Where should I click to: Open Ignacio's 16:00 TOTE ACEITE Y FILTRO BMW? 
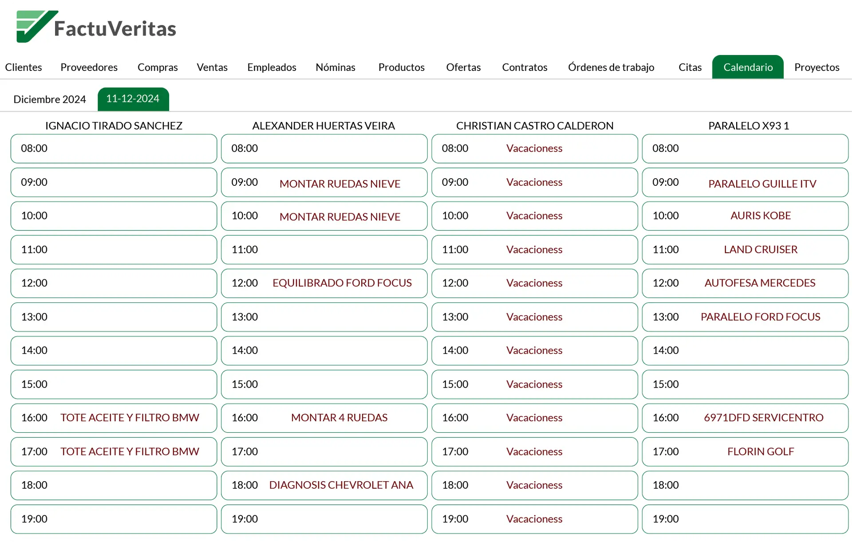point(114,418)
